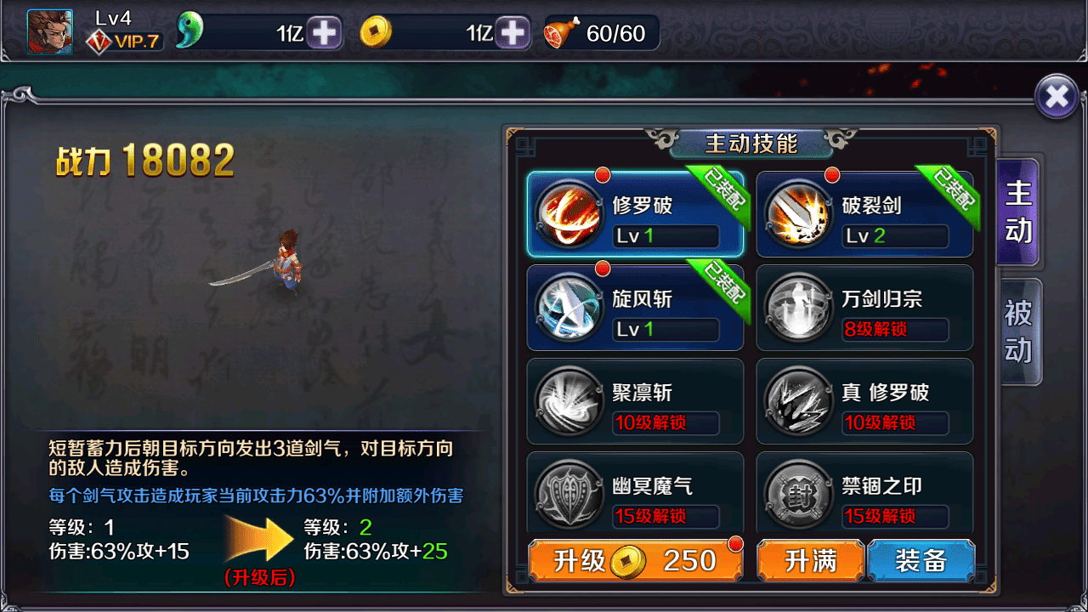The height and width of the screenshot is (612, 1088).
Task: Open the player avatar portrait
Action: (x=49, y=32)
